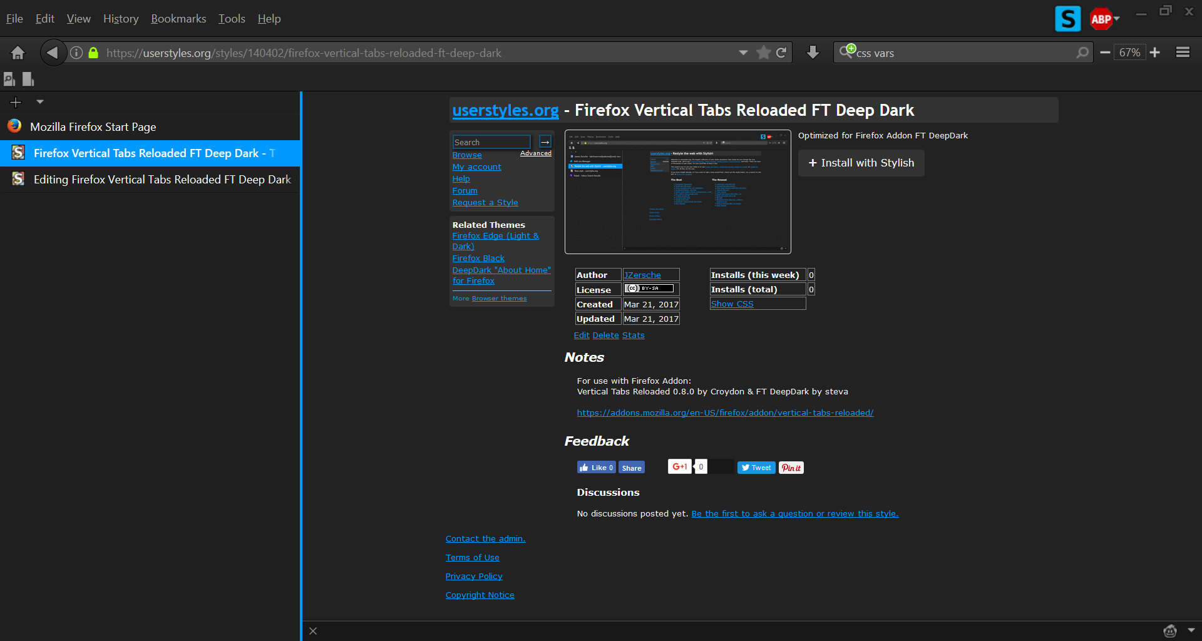Click the css vars search box
Image resolution: width=1202 pixels, height=641 pixels.
click(x=964, y=53)
